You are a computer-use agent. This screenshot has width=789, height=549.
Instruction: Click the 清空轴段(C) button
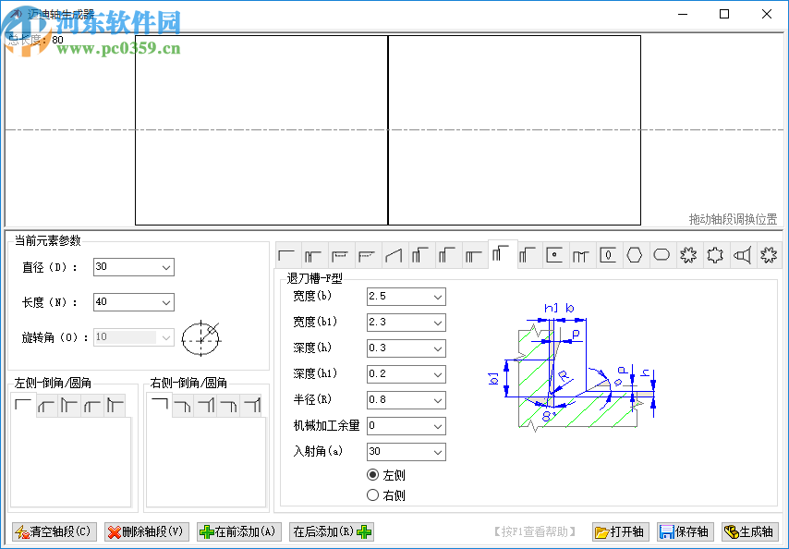pyautogui.click(x=53, y=531)
